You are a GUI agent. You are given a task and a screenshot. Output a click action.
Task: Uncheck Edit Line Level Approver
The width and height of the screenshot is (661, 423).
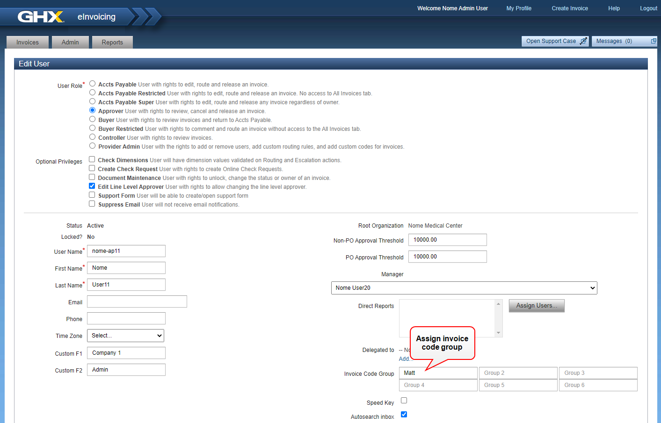[x=92, y=186]
